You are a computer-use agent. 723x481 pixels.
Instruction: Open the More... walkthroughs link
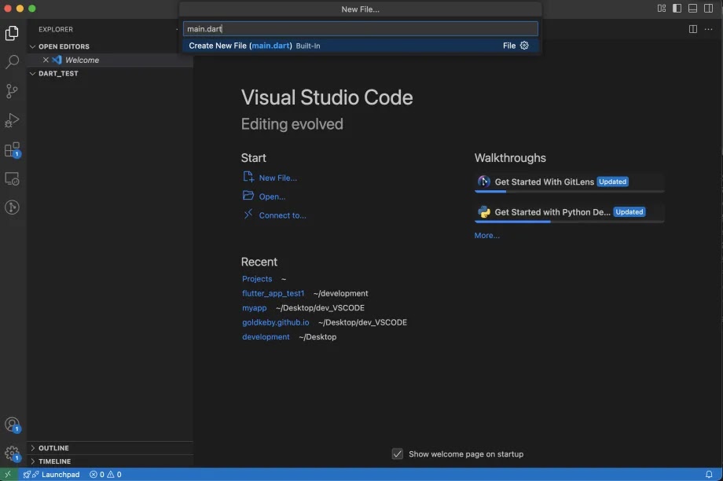tap(487, 235)
